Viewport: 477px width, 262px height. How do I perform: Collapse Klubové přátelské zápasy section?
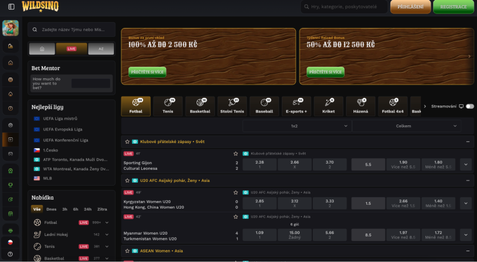pos(467,142)
